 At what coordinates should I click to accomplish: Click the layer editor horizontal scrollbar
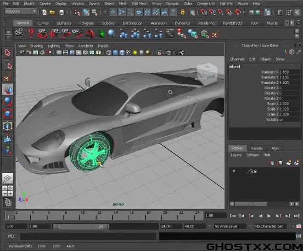251,204
